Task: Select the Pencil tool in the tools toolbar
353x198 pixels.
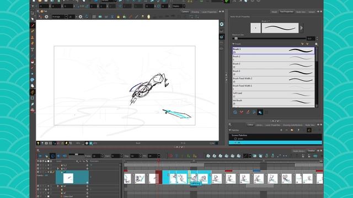Action: tap(33, 31)
